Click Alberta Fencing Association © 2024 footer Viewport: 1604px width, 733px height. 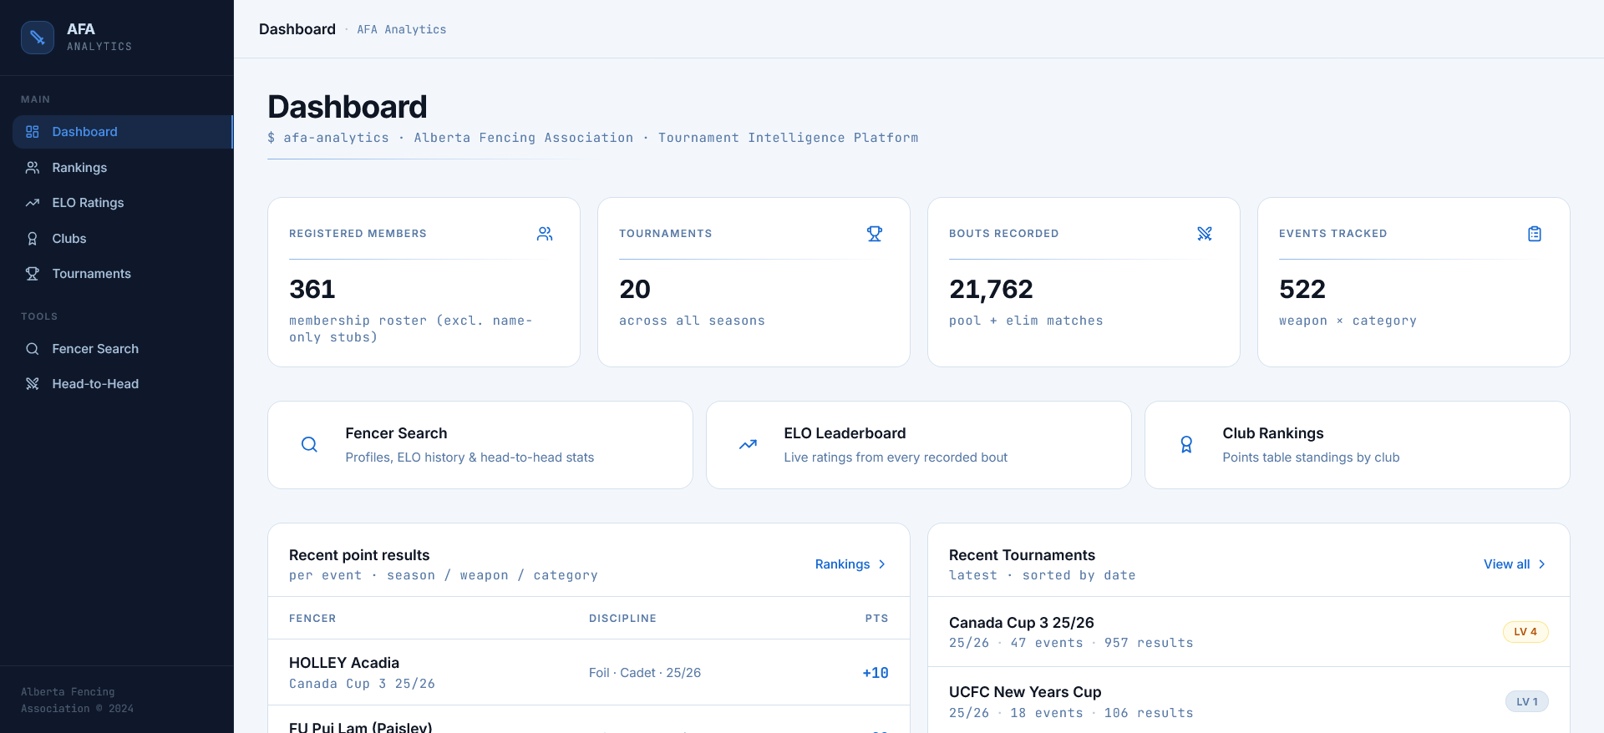77,700
